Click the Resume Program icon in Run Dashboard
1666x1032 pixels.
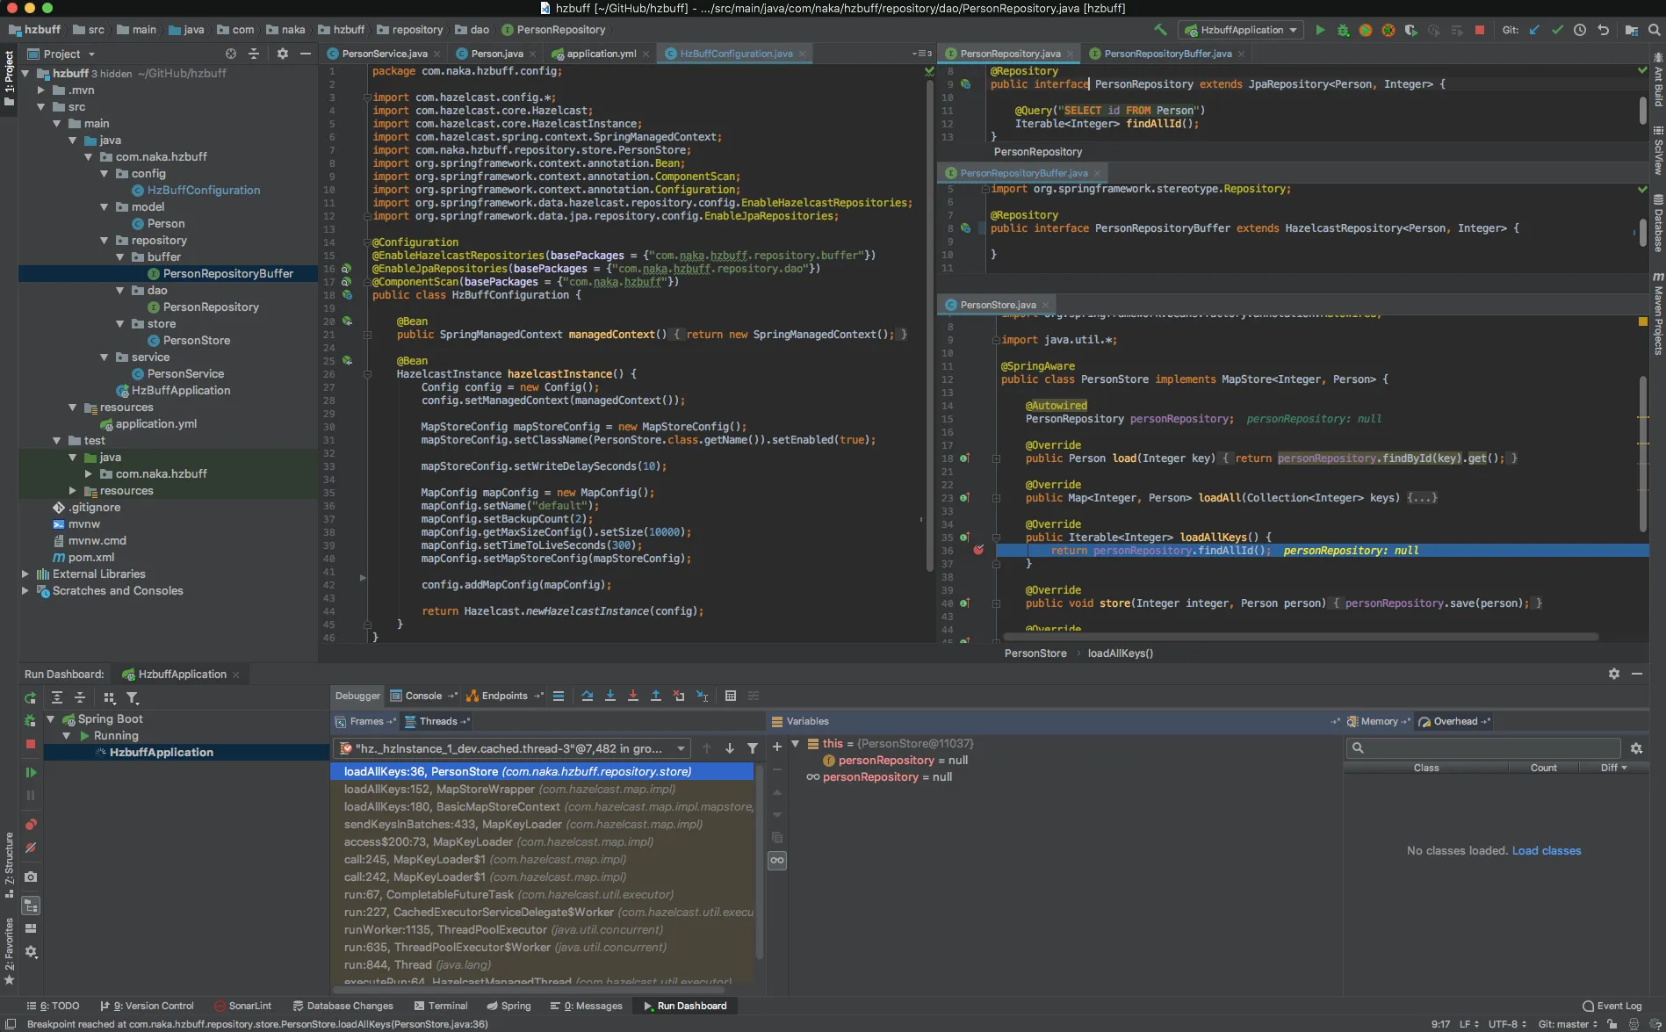click(x=31, y=772)
